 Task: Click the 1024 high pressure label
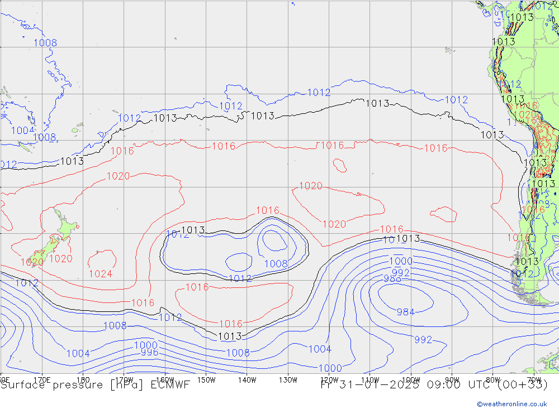(101, 273)
